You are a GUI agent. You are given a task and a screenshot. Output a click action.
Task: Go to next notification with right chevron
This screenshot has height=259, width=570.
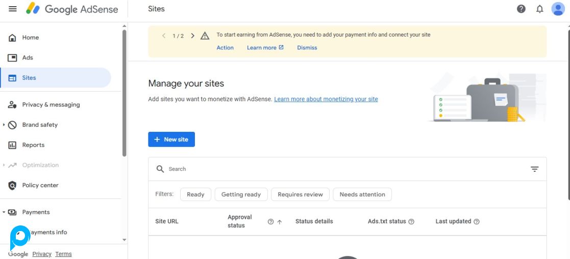[x=192, y=36]
